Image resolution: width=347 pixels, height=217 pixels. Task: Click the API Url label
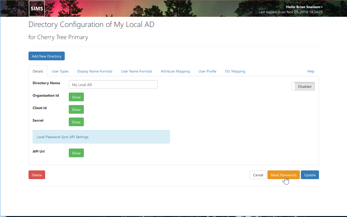click(39, 151)
